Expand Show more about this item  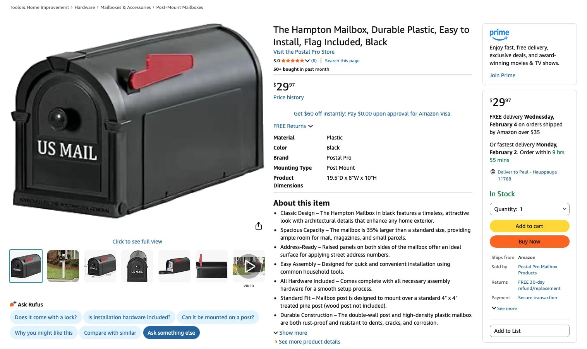pos(290,333)
